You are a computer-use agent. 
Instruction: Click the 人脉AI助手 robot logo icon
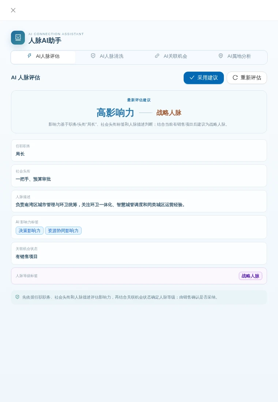pyautogui.click(x=18, y=37)
